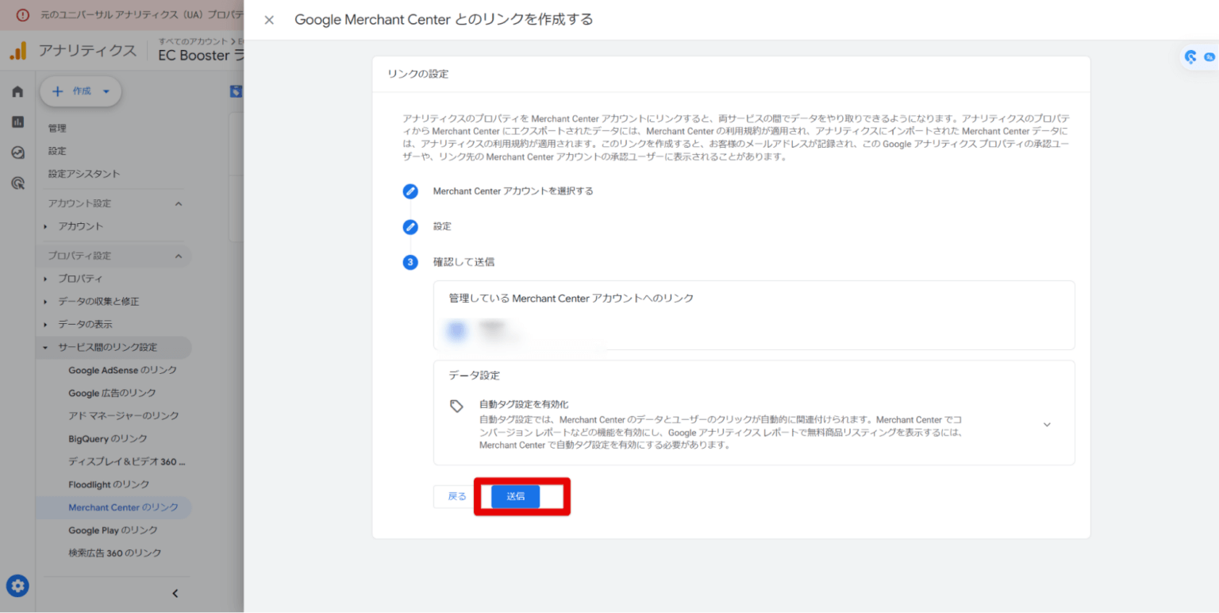Open Admin via the gear icon
This screenshot has width=1219, height=613.
point(17,585)
